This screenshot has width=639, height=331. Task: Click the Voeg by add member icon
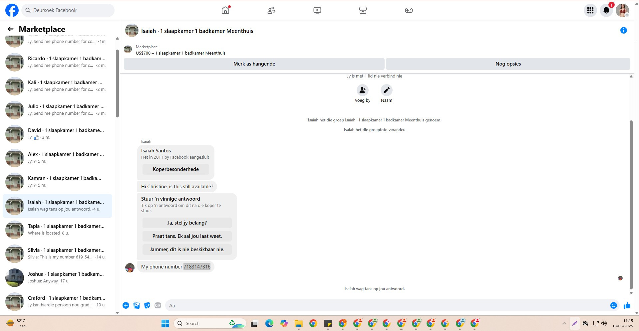(x=363, y=90)
